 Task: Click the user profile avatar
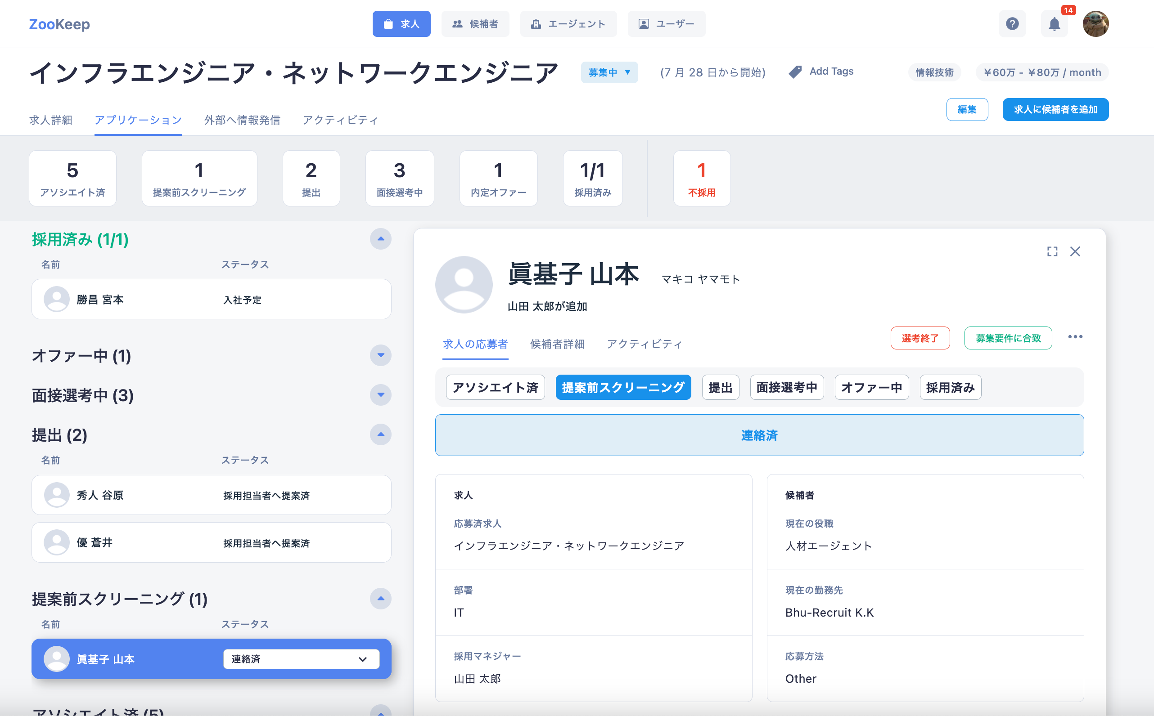(x=1095, y=24)
